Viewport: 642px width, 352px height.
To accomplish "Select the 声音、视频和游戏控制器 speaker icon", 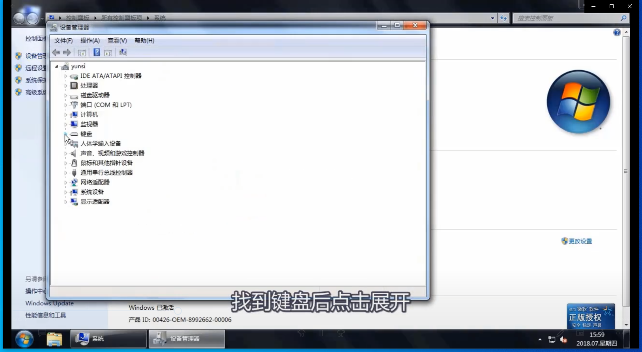I will [74, 153].
